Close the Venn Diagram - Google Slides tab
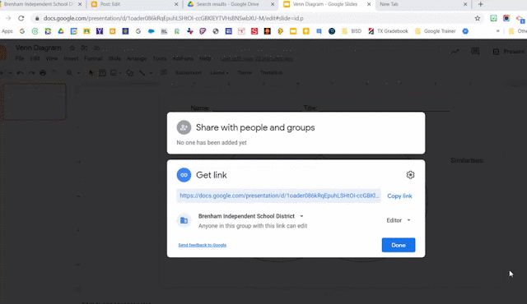 [x=369, y=4]
